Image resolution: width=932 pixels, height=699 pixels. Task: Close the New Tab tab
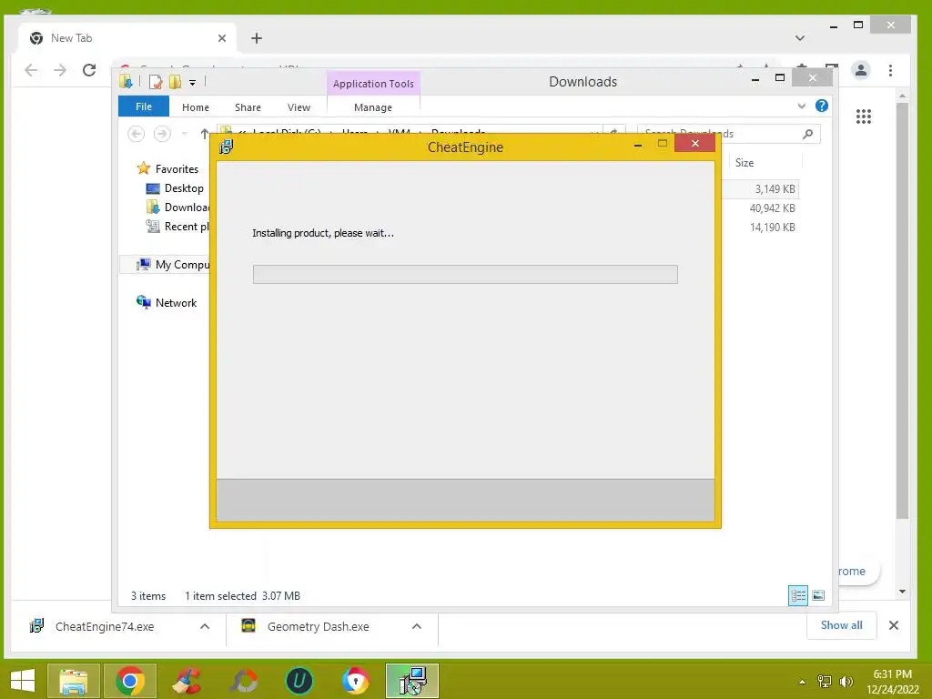click(222, 38)
